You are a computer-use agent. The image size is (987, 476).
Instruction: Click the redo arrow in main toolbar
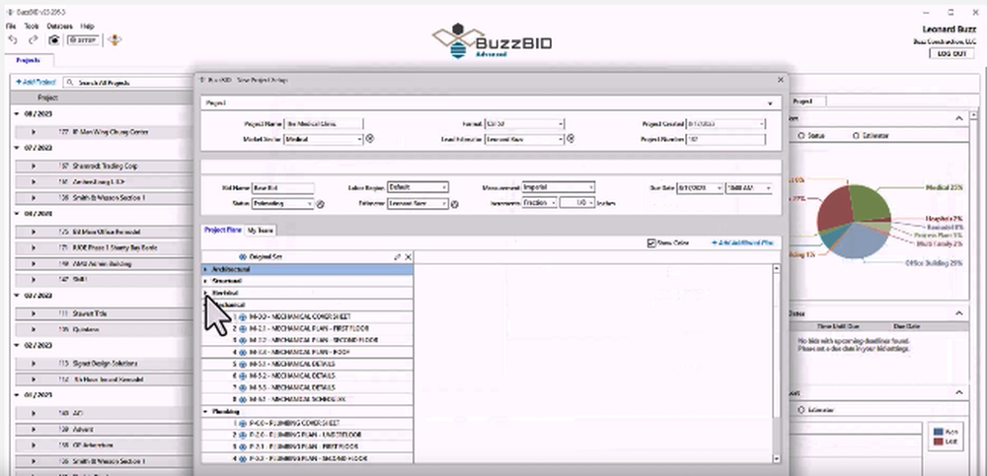(34, 39)
